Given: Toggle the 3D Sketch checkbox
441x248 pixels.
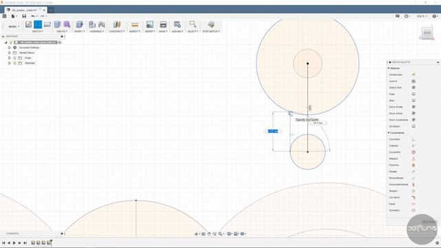Looking at the screenshot, I should [413, 127].
